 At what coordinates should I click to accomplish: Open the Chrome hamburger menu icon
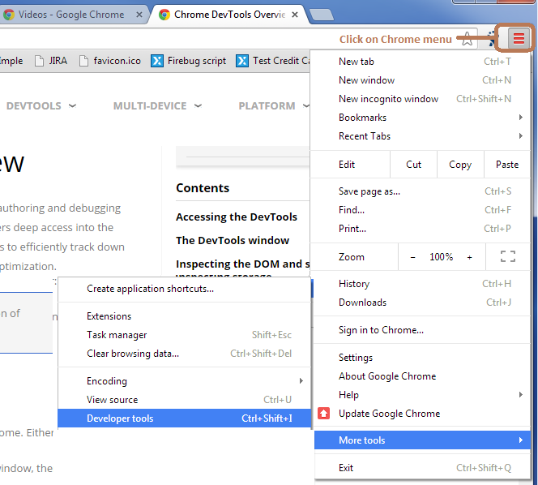(x=519, y=38)
